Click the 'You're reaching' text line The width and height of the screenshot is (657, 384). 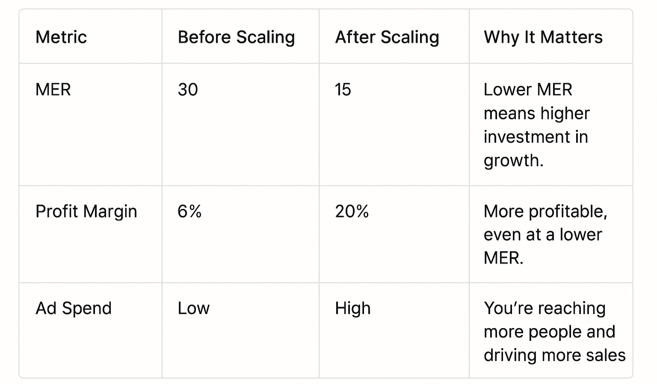(x=544, y=308)
